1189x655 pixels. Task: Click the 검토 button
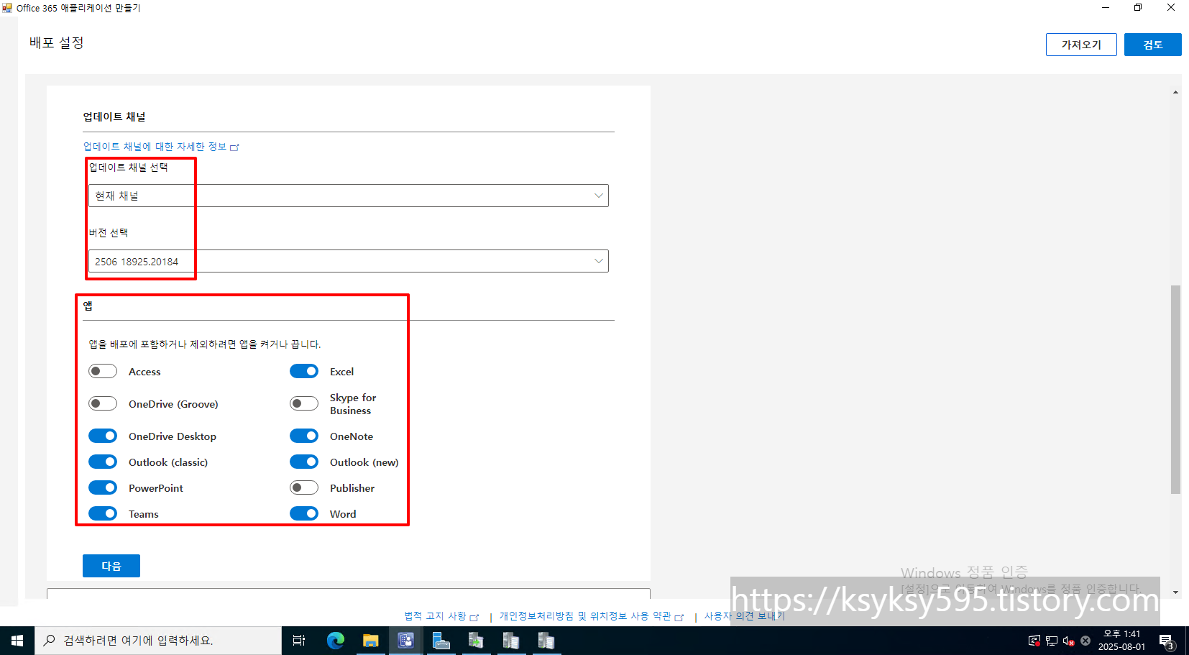point(1153,45)
